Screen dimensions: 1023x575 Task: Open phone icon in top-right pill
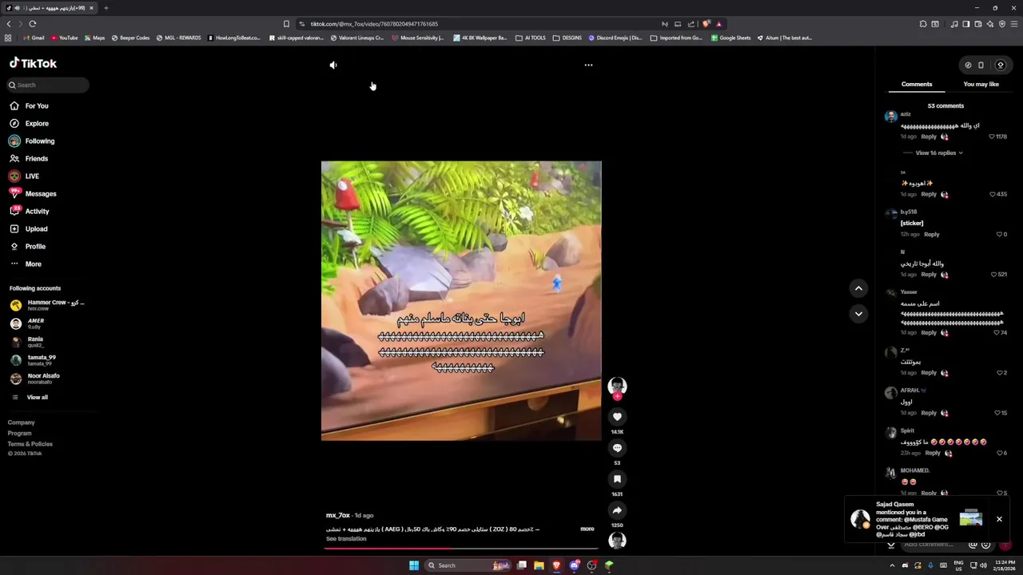coord(981,65)
